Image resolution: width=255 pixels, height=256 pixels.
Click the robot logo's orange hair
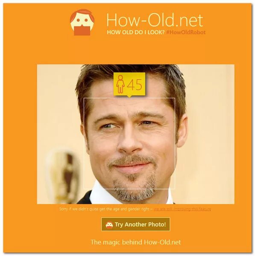(x=82, y=14)
